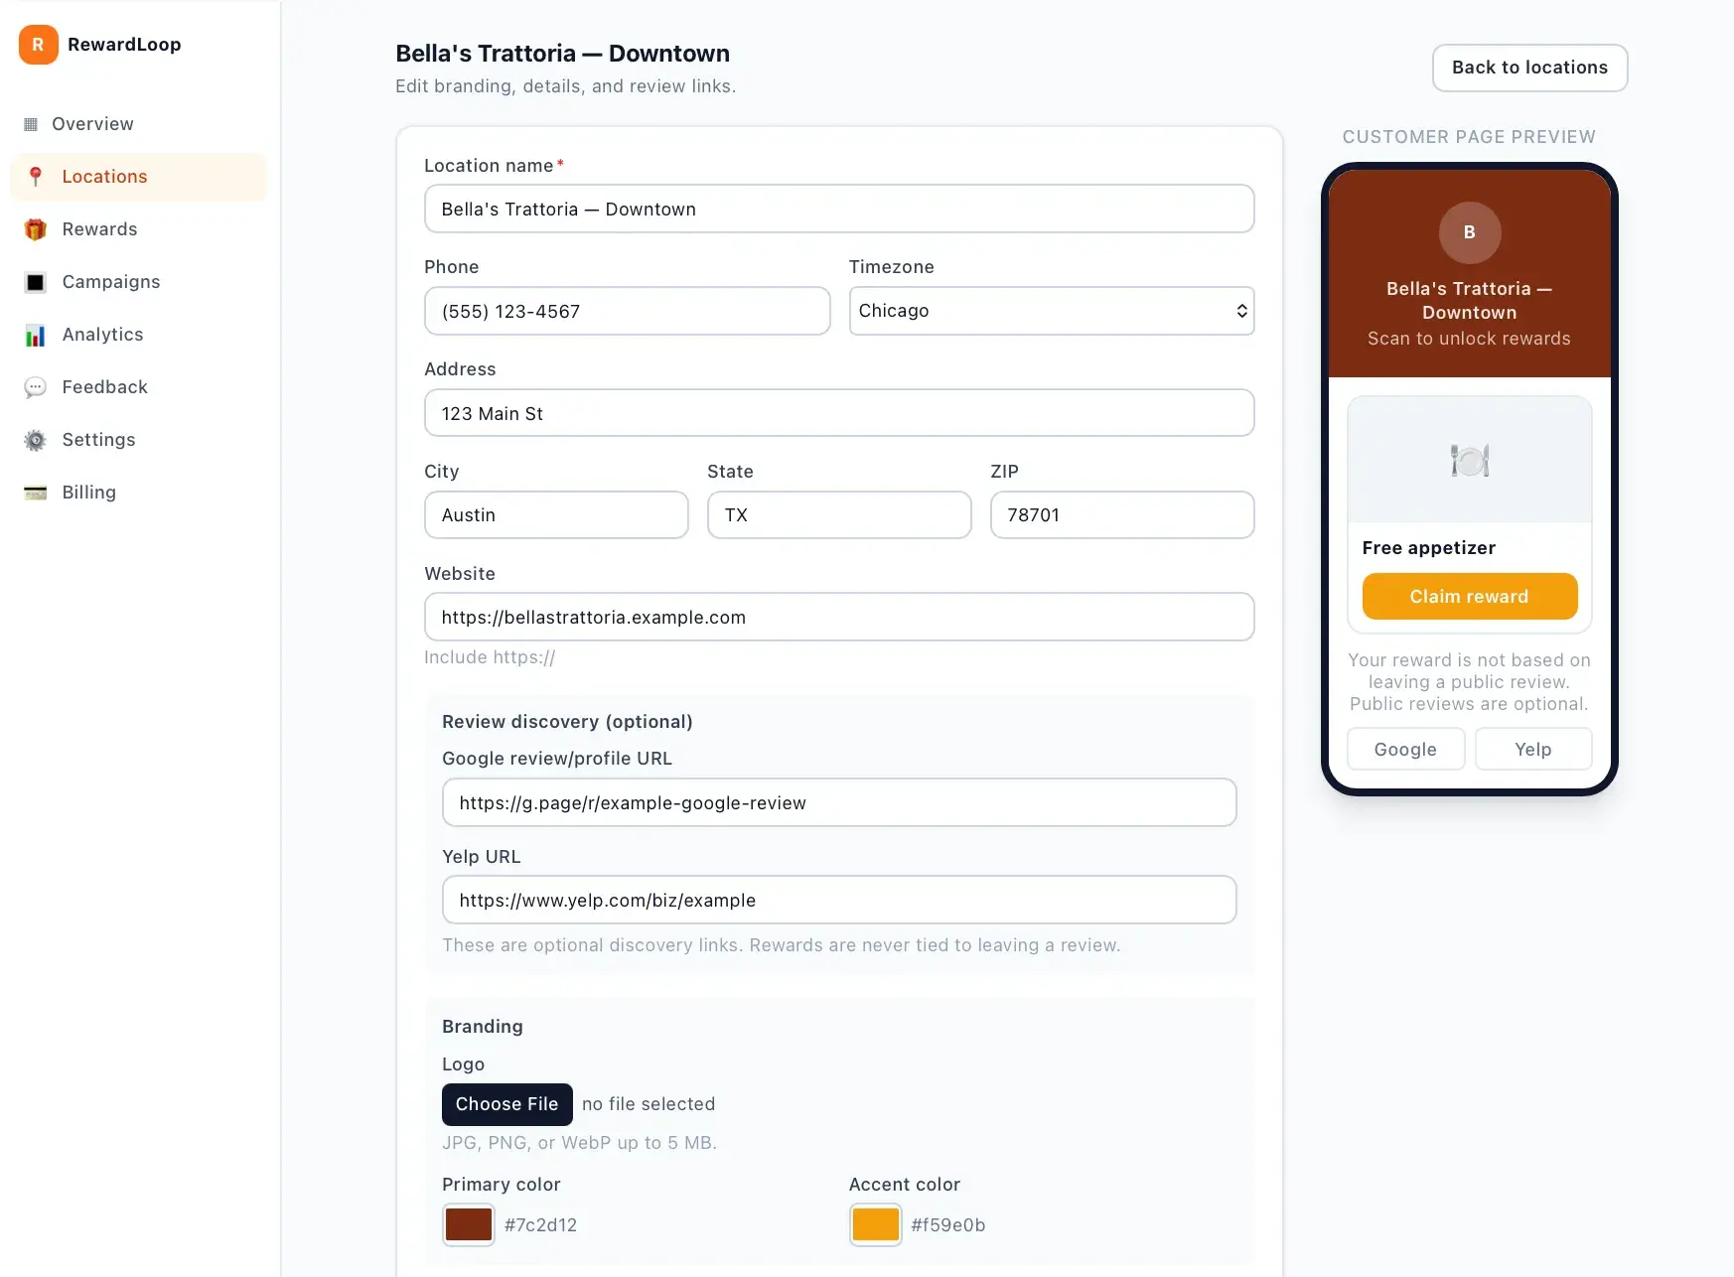This screenshot has width=1734, height=1277.
Task: Click the State field containing TX
Action: click(x=839, y=514)
